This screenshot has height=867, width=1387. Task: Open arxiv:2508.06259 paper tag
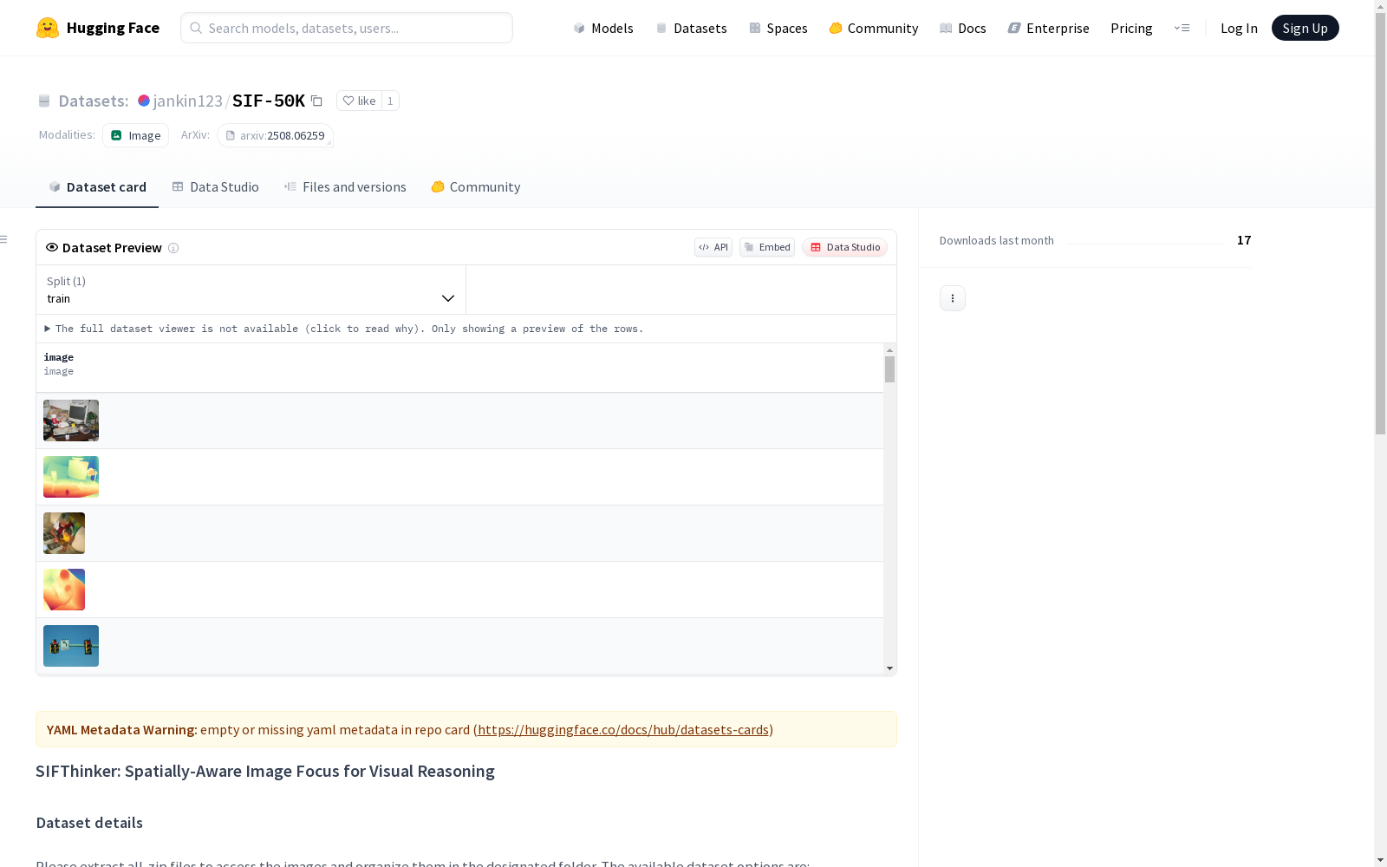(x=275, y=135)
